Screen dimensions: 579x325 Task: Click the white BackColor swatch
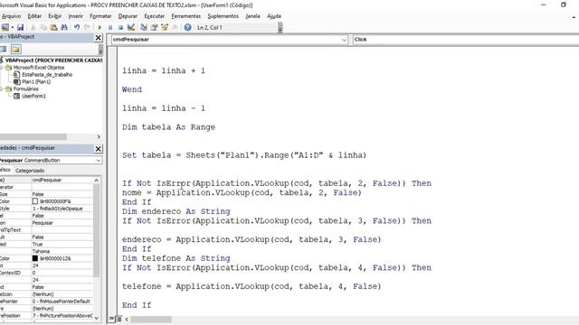point(35,201)
